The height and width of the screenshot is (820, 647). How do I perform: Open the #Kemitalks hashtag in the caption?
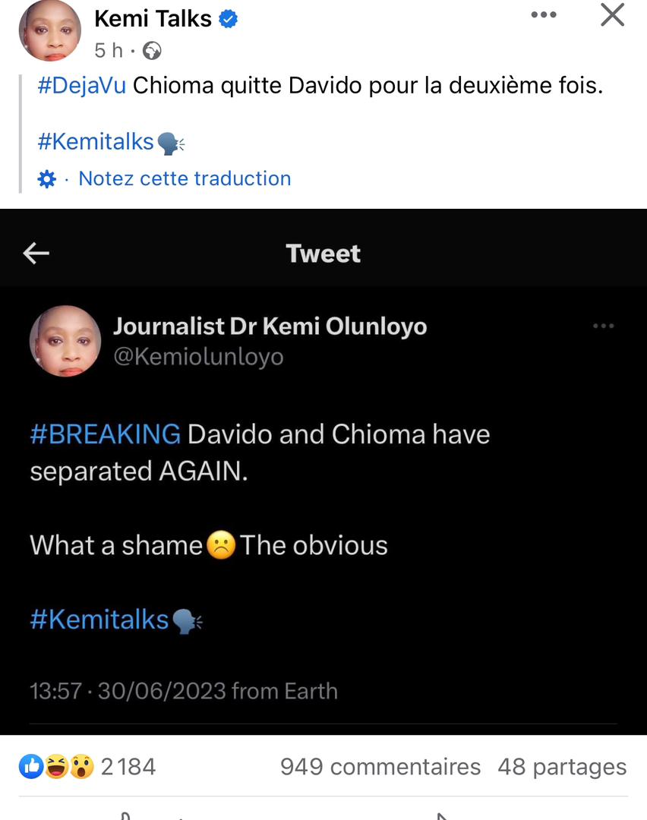(x=96, y=140)
